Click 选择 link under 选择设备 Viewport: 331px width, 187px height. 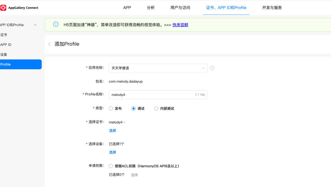(113, 152)
